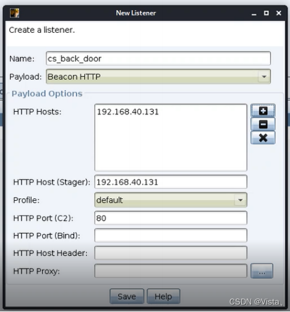290x312 pixels.
Task: Click the default profile combo box
Action: 171,200
